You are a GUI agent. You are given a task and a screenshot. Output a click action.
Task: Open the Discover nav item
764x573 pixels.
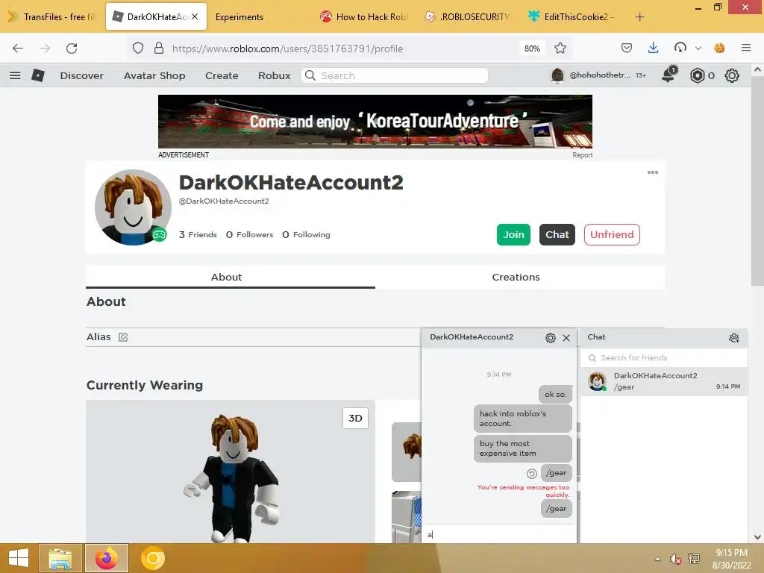(81, 75)
